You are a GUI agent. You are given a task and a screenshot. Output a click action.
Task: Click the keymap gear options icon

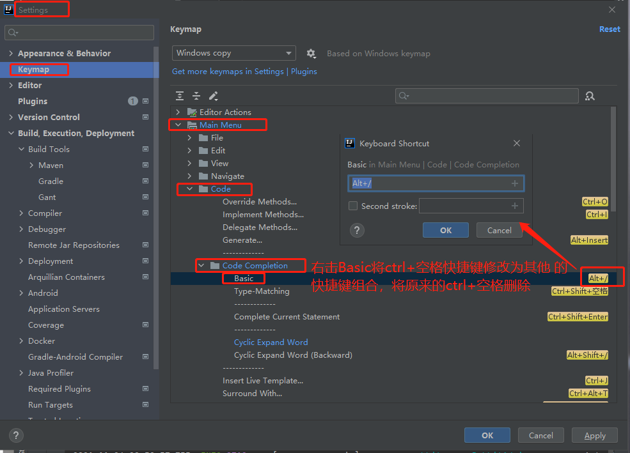click(311, 54)
